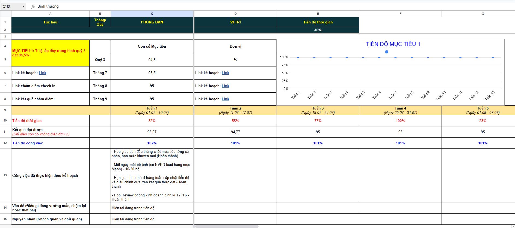Click the name box showing C113
This screenshot has width=515, height=228.
(11, 7)
